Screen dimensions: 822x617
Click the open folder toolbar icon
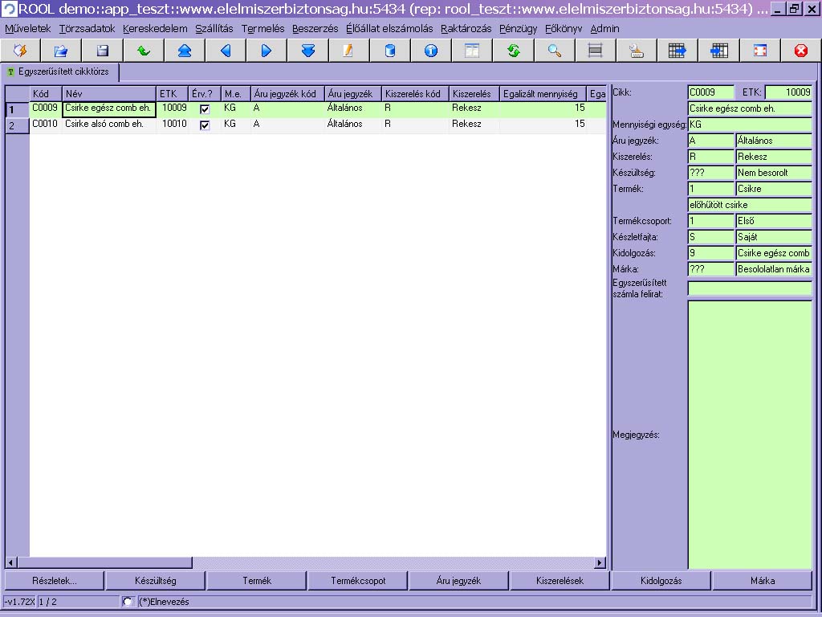[61, 51]
